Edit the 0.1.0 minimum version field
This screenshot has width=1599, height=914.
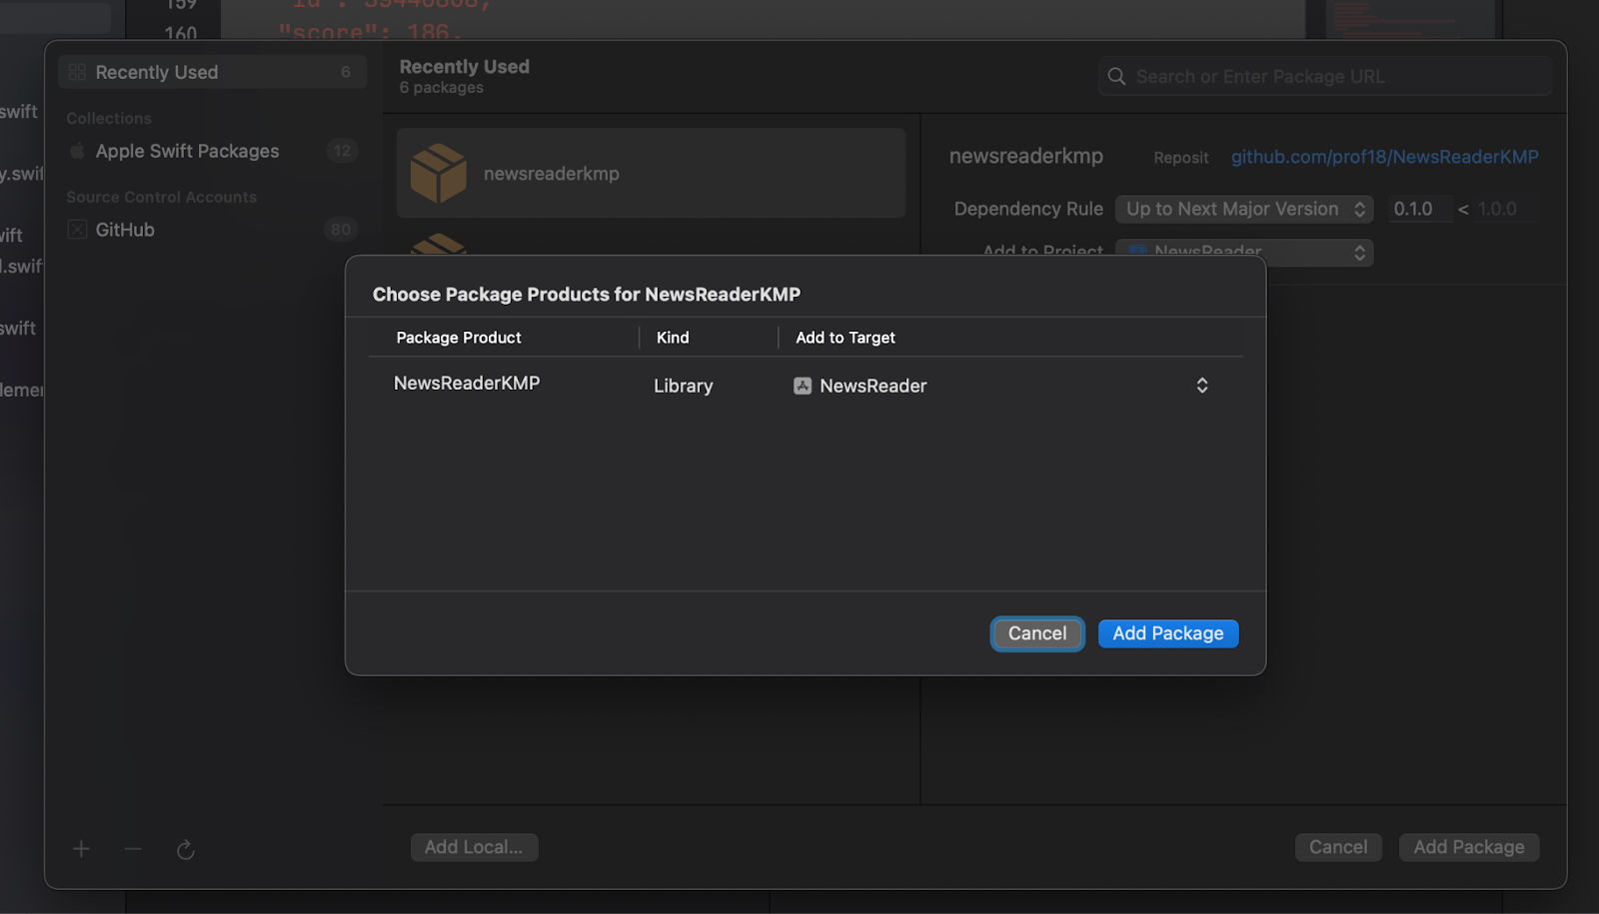1420,209
